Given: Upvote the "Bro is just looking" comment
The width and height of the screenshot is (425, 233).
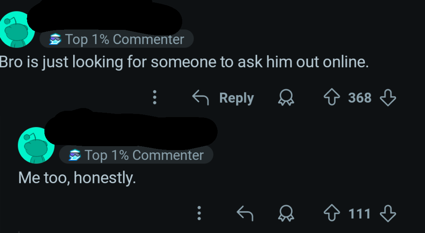Looking at the screenshot, I should click(332, 97).
